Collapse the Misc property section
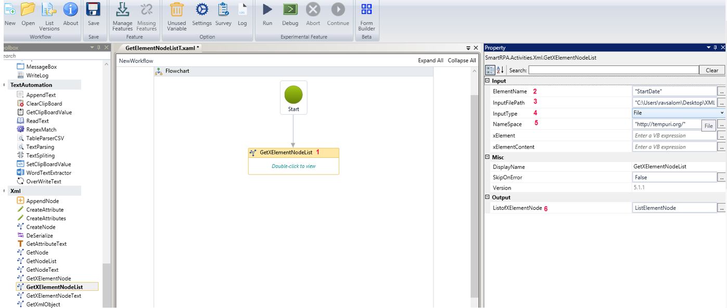Screen dimensions: 727x308 click(487, 157)
